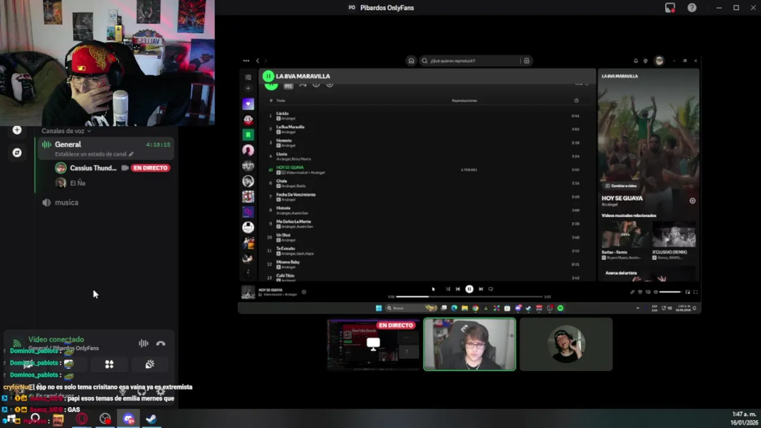The width and height of the screenshot is (761, 428).
Task: Open Spotify profile avatar menu
Action: (x=659, y=61)
